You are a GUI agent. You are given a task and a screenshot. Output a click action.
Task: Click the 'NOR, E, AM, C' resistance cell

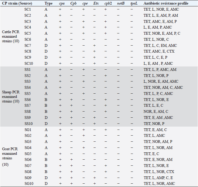(156, 112)
